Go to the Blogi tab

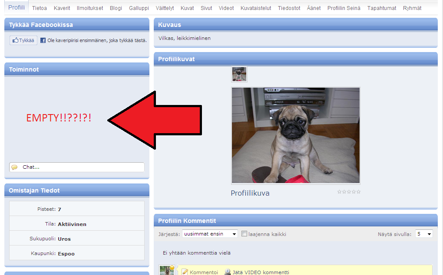point(116,8)
